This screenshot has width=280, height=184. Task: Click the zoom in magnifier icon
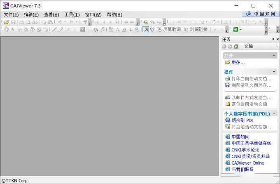pyautogui.click(x=261, y=22)
